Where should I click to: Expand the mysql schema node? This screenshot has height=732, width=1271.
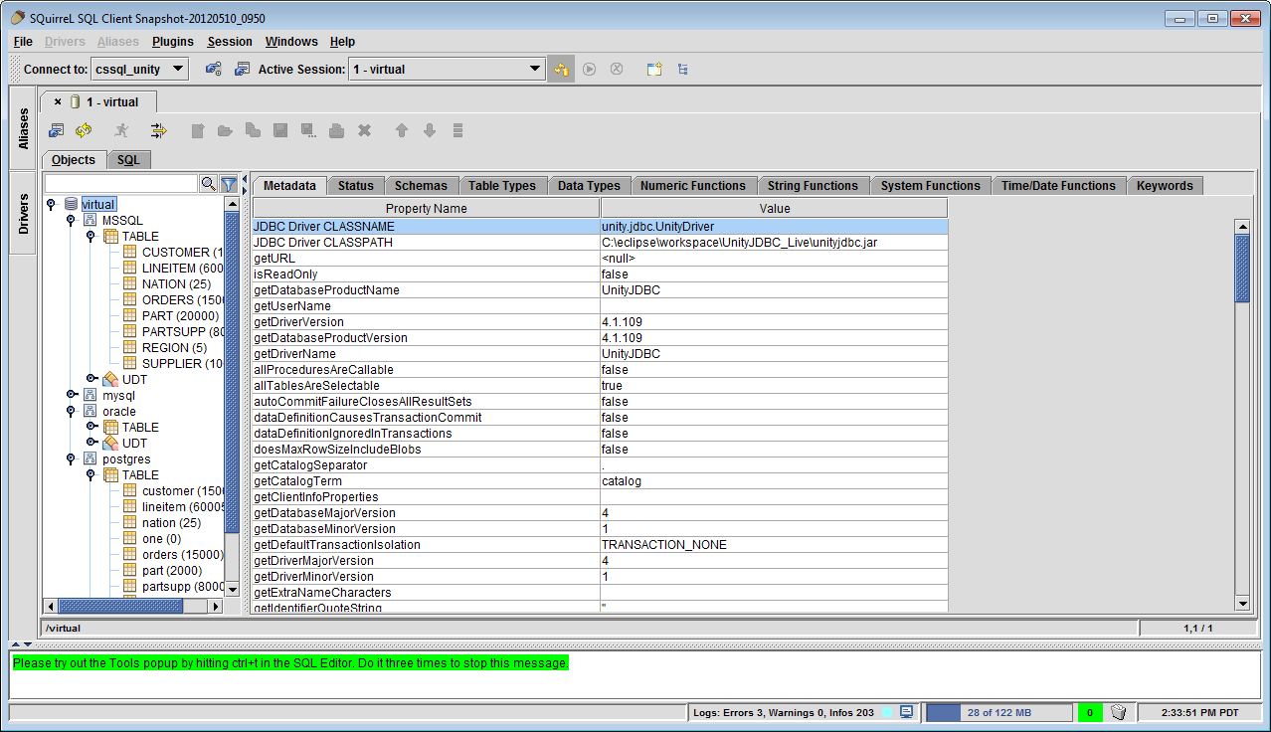click(71, 395)
